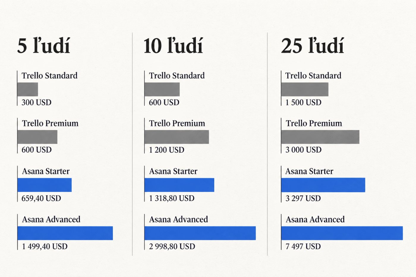Select the Trello Standard bar for 25 people
The width and height of the screenshot is (416, 277).
coord(305,89)
